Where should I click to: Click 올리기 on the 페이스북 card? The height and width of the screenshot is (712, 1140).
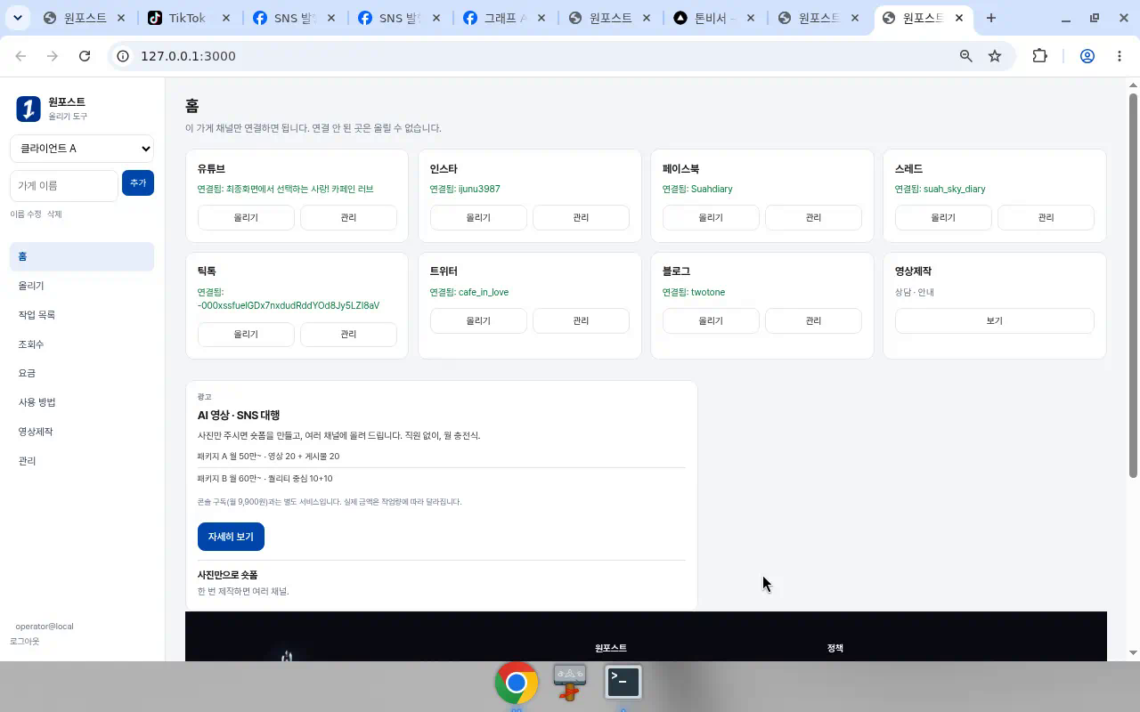tap(711, 217)
